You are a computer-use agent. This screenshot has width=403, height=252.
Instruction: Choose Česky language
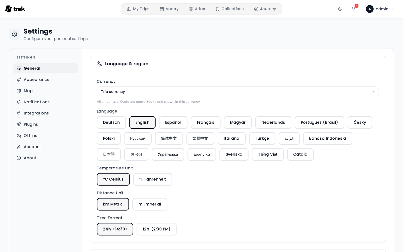tap(360, 122)
